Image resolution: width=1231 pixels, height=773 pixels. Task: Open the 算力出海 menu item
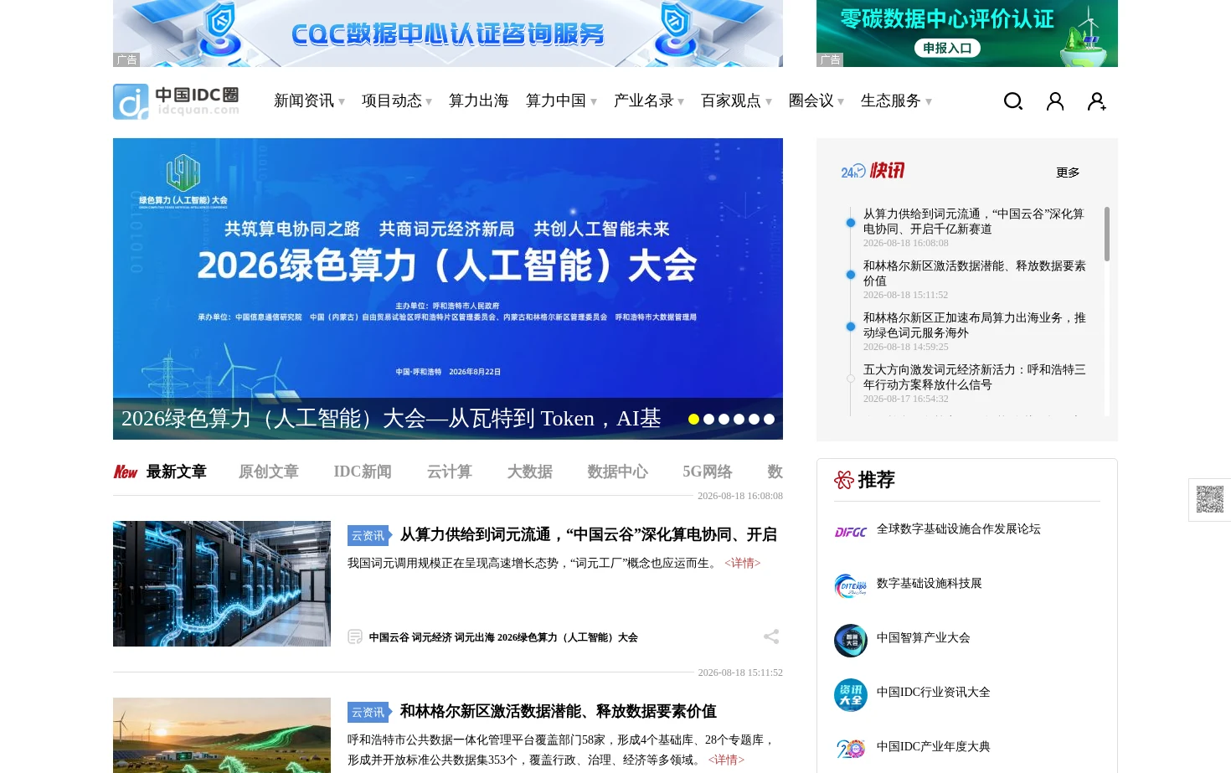pos(479,100)
